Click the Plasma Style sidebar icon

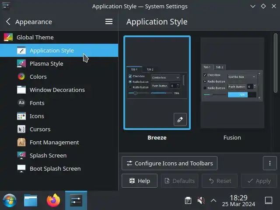(21, 63)
